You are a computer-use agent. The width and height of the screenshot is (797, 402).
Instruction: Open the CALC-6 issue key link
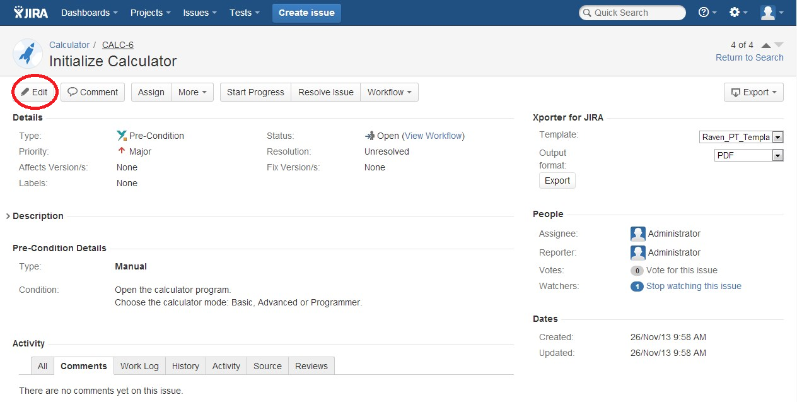tap(118, 45)
